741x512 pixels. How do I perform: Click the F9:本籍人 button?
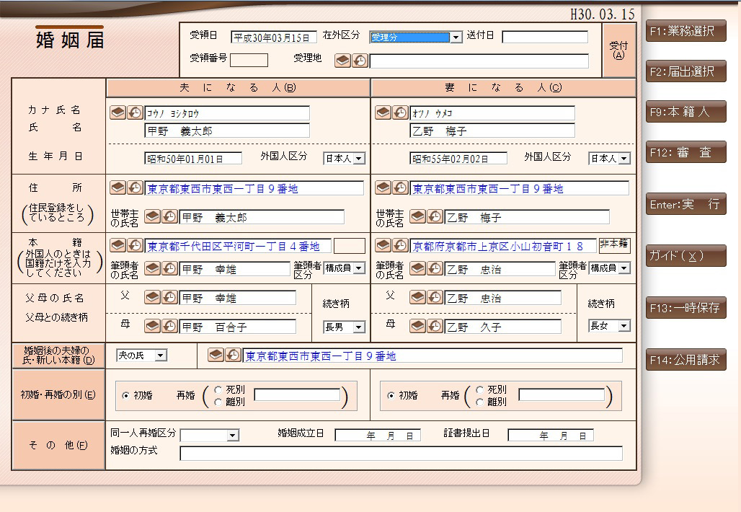[x=685, y=112]
